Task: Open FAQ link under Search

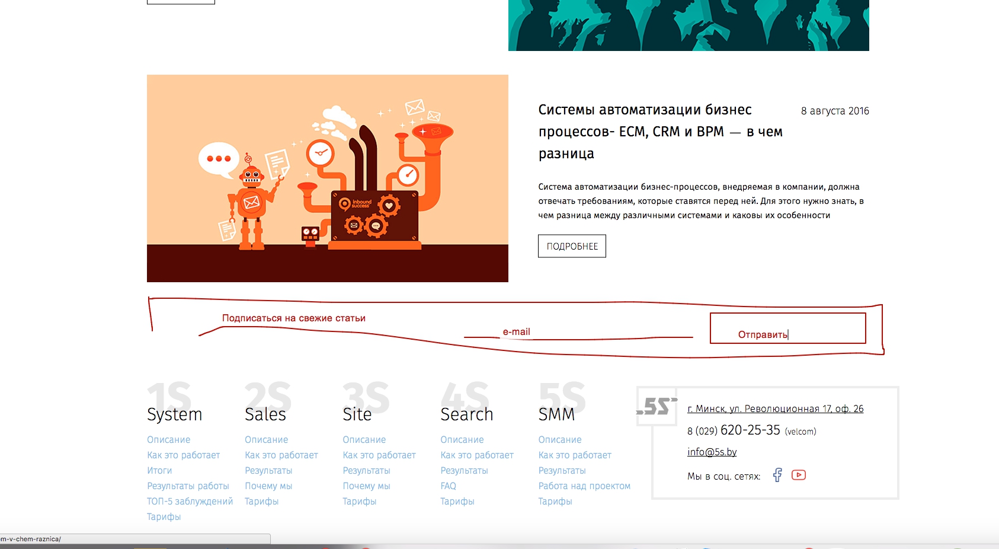Action: (x=448, y=486)
